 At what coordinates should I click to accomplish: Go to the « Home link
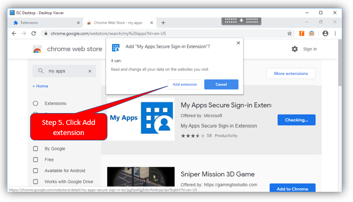(40, 86)
